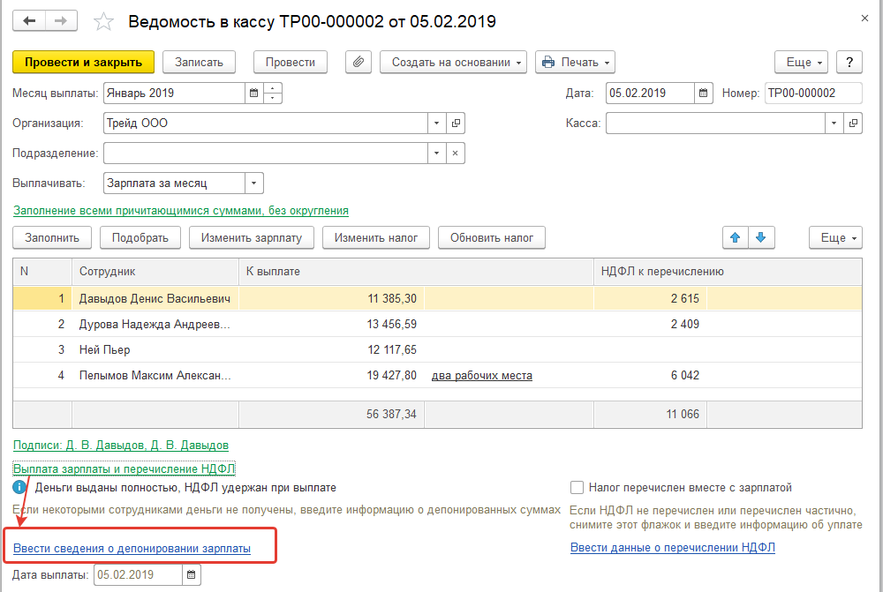Viewport: 883px width, 592px height.
Task: Open Ввести сведения о депонировании зарплаты link
Action: click(x=132, y=548)
